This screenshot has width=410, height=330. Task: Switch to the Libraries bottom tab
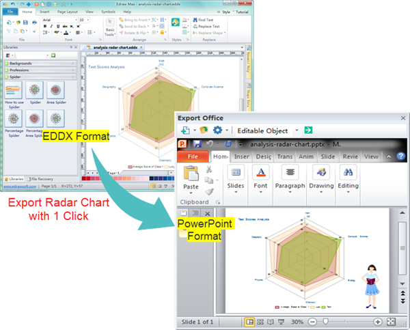[x=14, y=179]
